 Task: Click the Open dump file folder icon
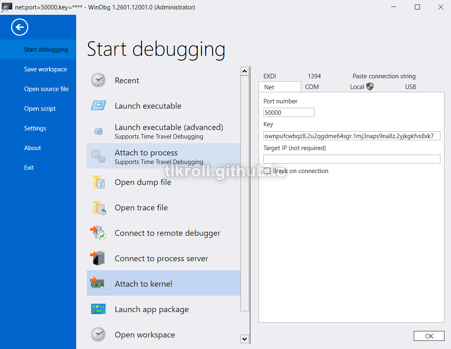click(x=98, y=182)
